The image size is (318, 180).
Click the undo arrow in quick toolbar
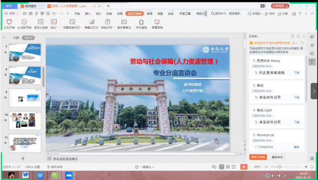[x=54, y=14]
